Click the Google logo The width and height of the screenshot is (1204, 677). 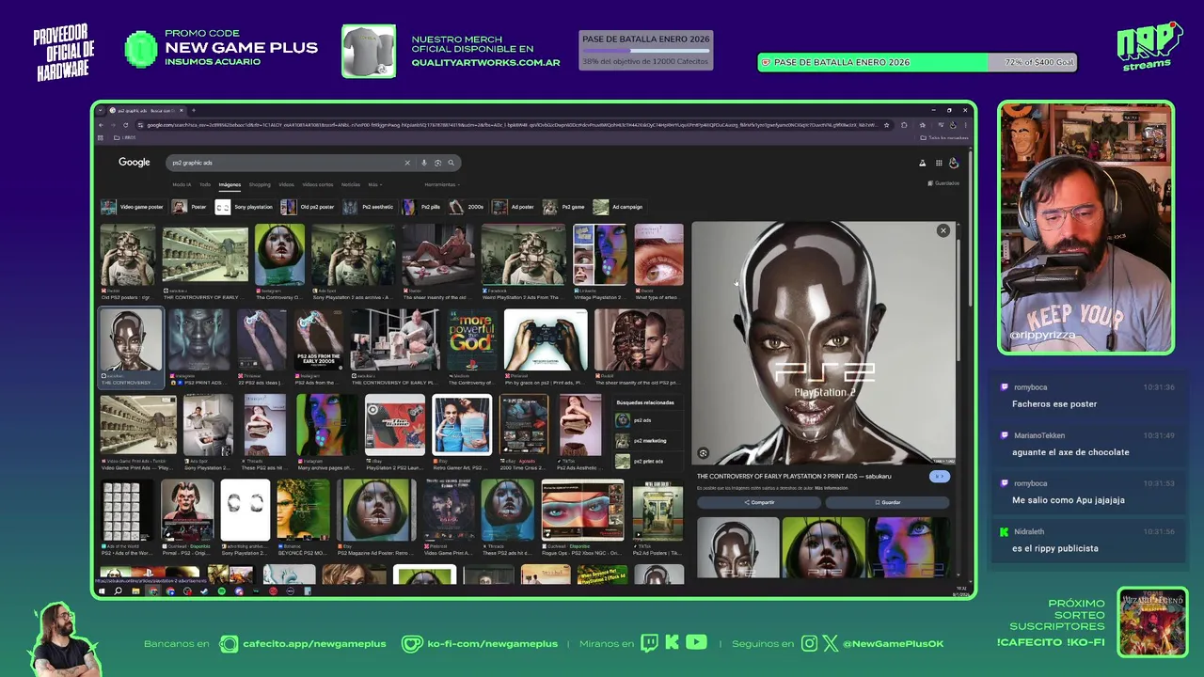[134, 163]
